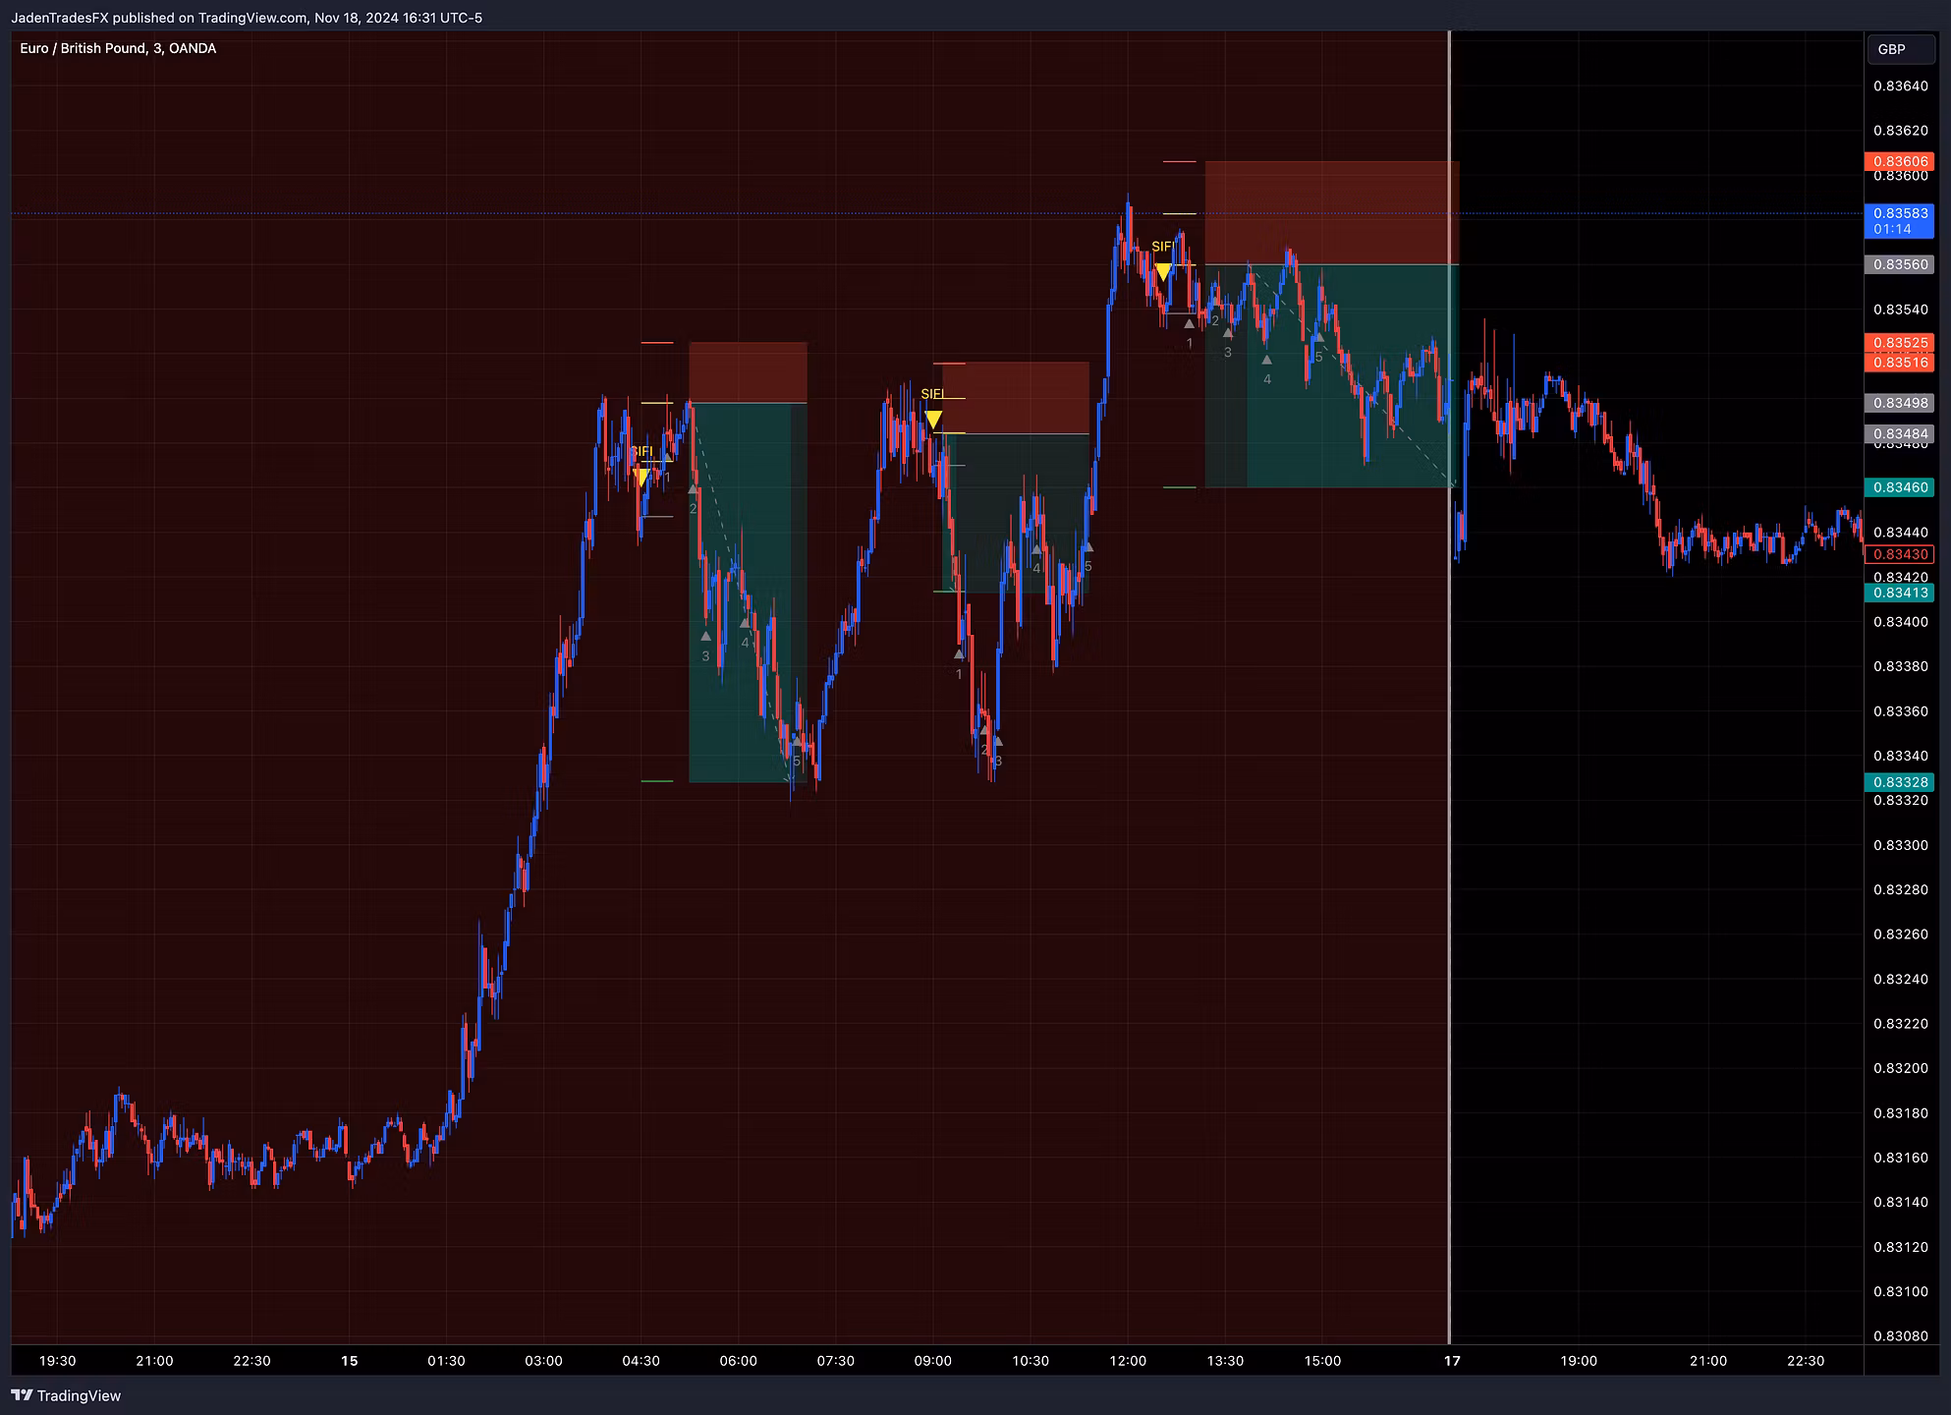Screen dimensions: 1951x1415
Task: Click gray triangle marker 3 near 05:30
Action: point(705,636)
